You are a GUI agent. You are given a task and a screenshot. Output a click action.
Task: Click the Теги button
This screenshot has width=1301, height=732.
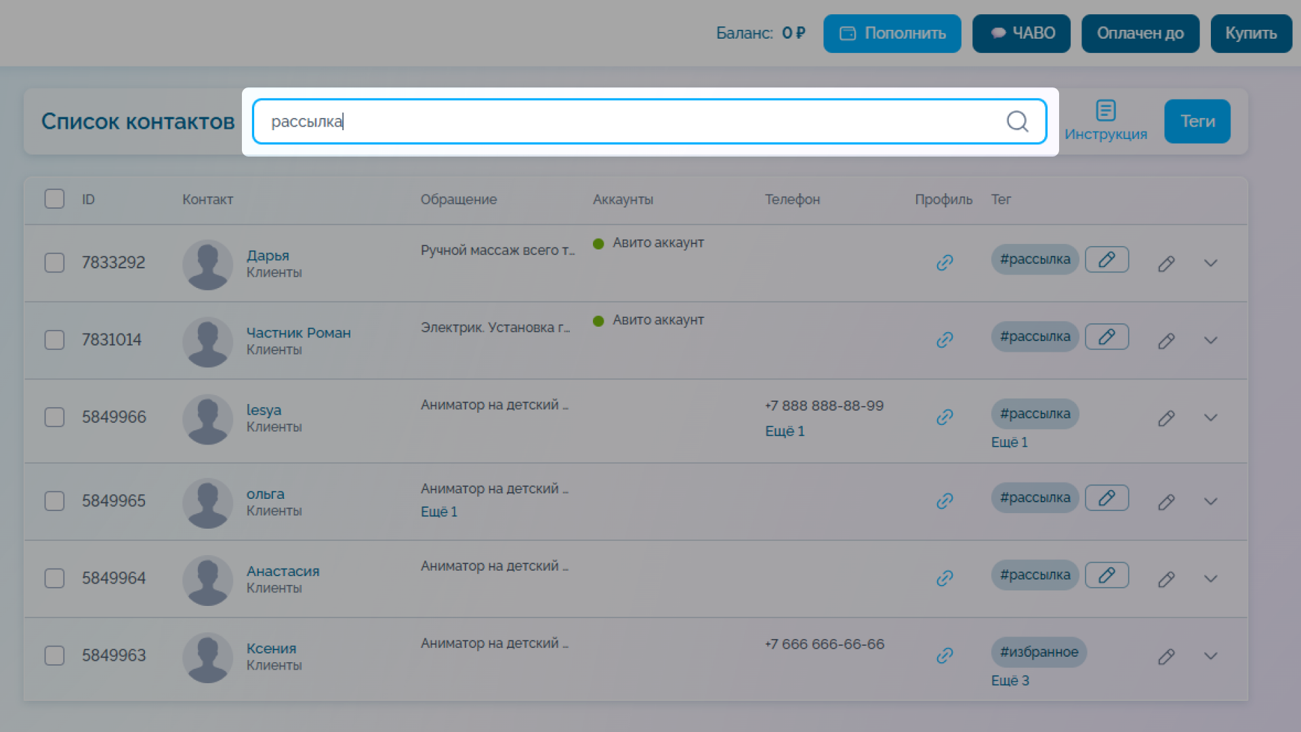[1197, 121]
